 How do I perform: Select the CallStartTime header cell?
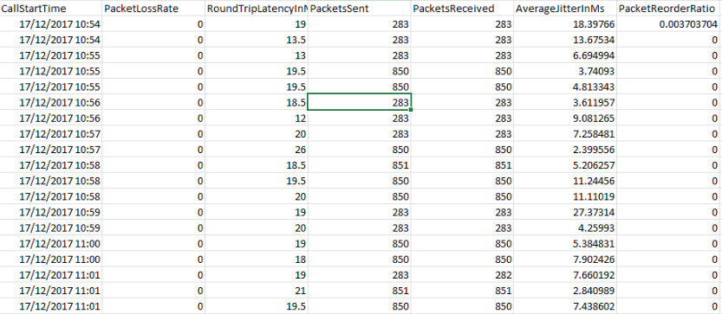51,9
